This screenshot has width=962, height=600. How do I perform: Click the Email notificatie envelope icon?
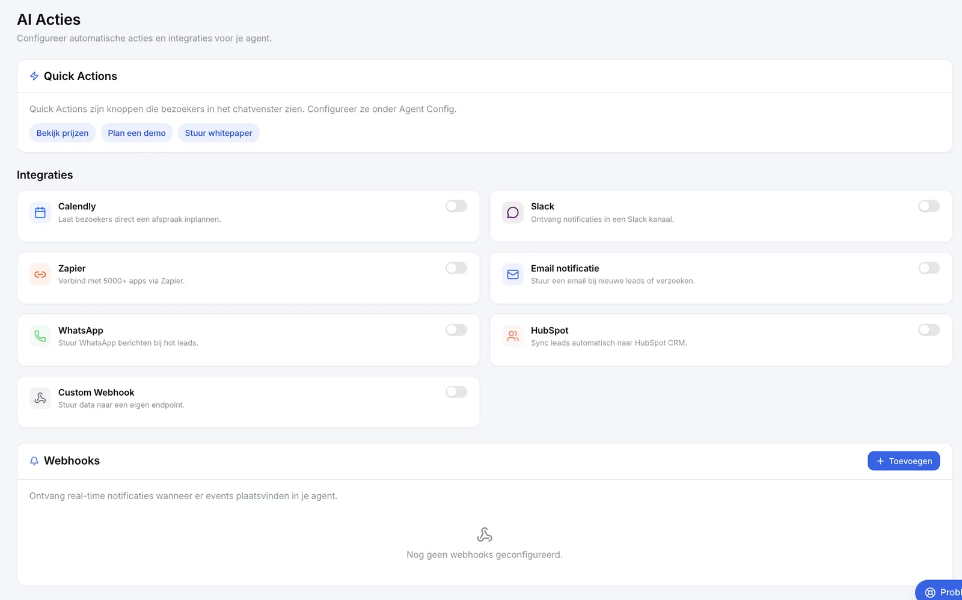(x=513, y=274)
